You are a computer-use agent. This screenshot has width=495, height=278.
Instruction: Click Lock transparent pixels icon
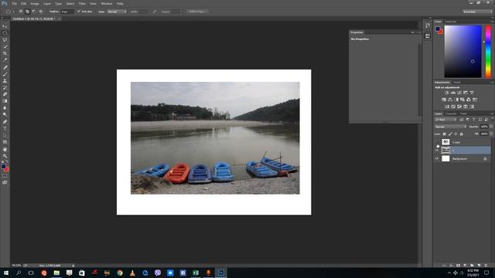[444, 134]
